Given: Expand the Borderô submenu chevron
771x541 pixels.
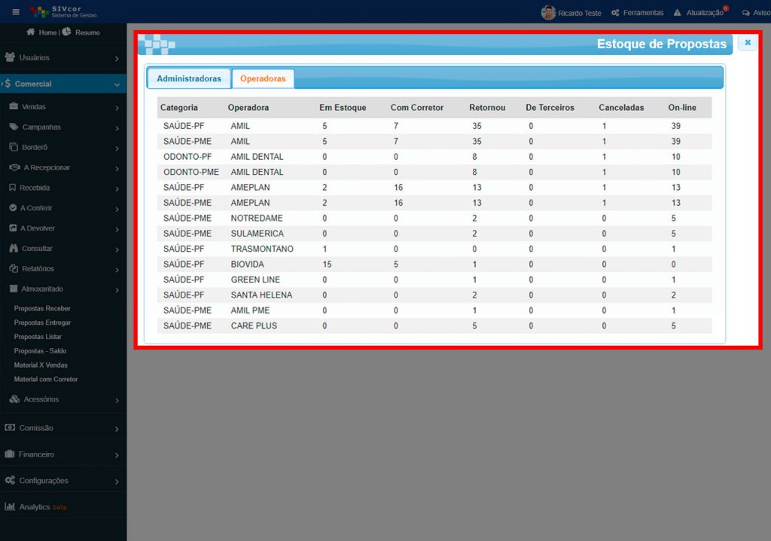Looking at the screenshot, I should [117, 148].
